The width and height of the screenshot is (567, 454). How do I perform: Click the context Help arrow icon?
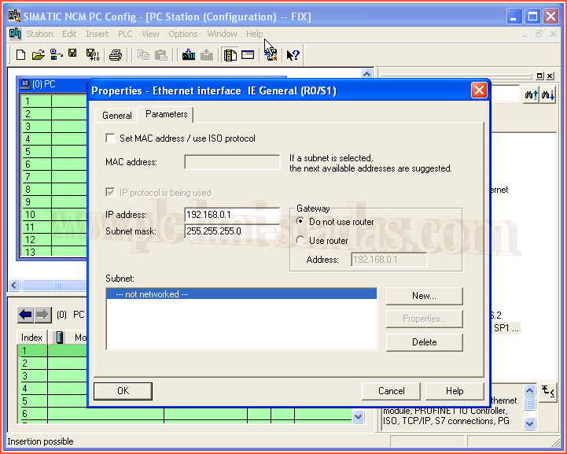[293, 55]
